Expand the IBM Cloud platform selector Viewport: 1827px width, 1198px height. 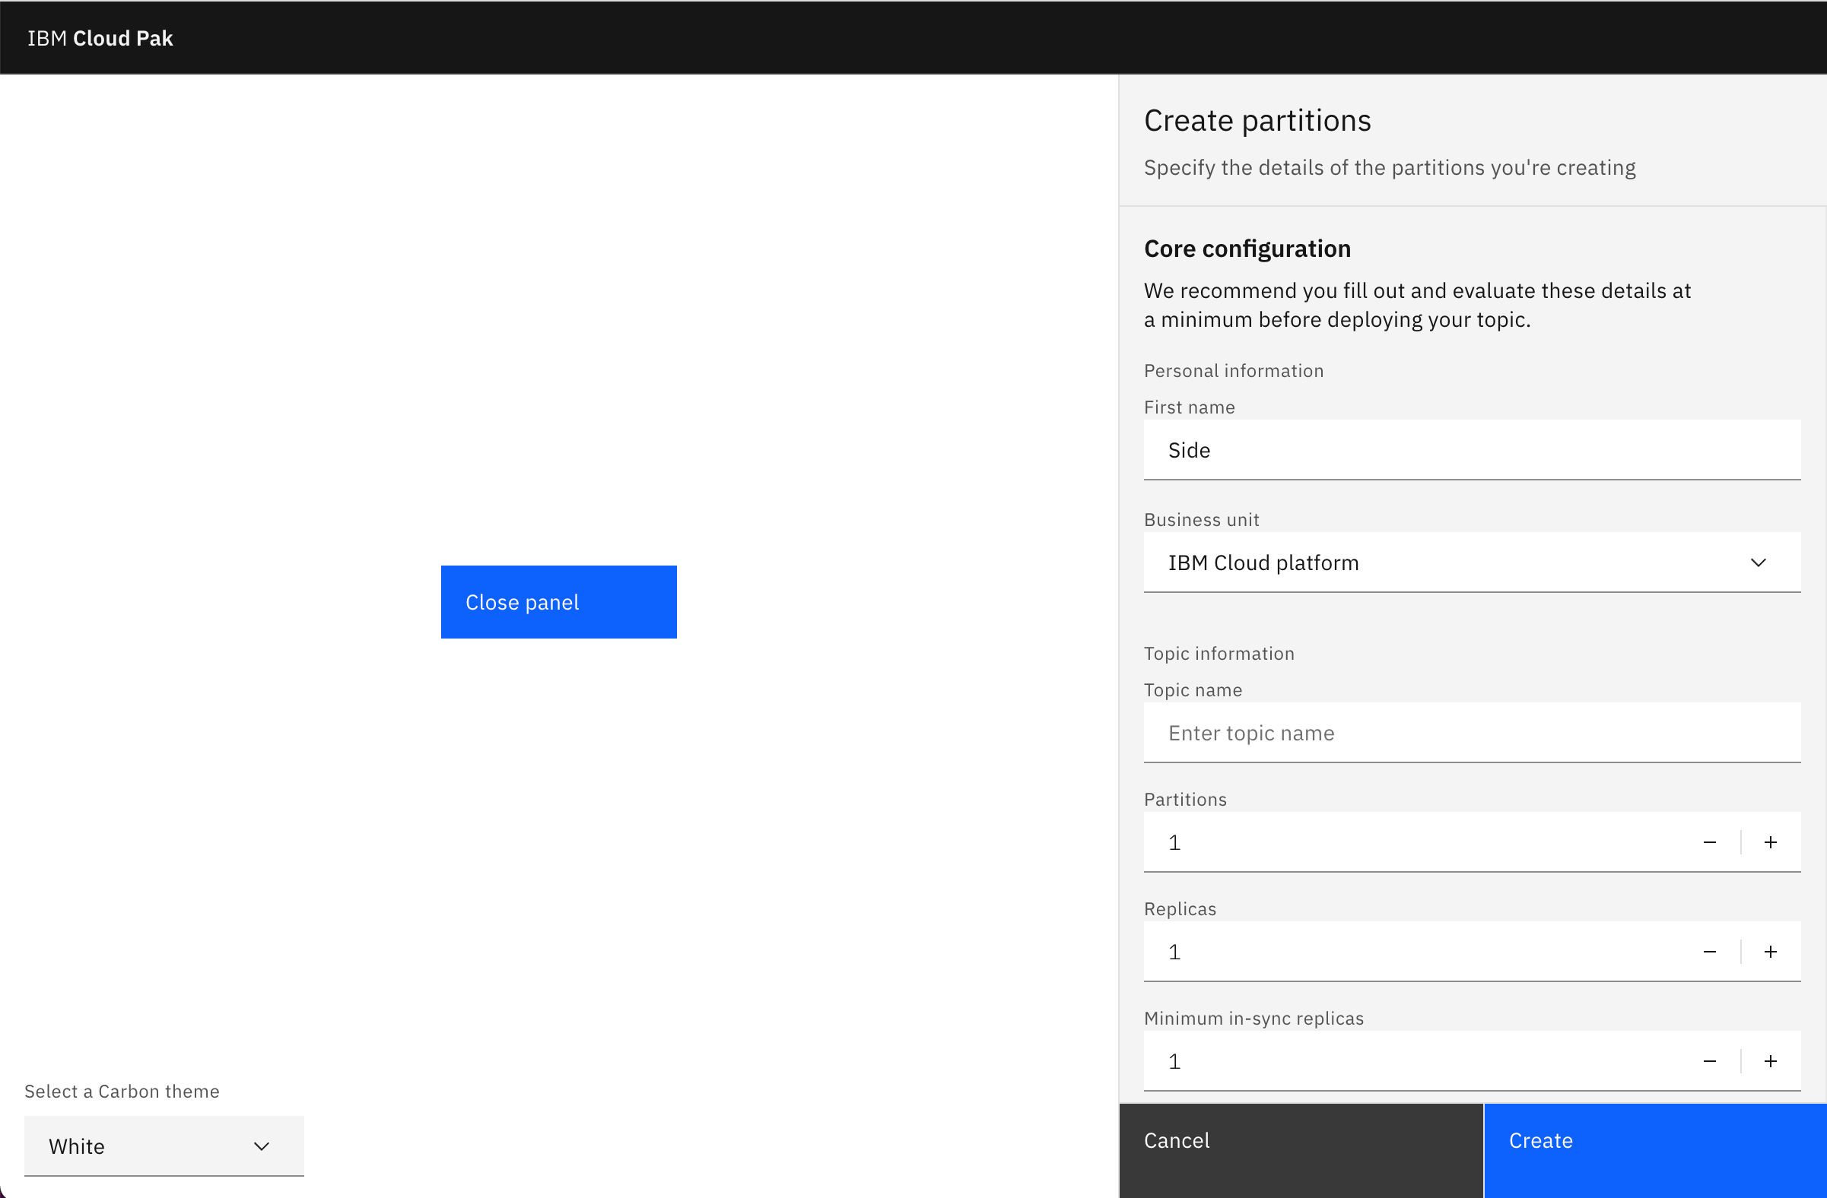1470,563
